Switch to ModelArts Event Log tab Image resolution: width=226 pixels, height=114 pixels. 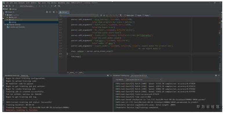click(x=12, y=76)
